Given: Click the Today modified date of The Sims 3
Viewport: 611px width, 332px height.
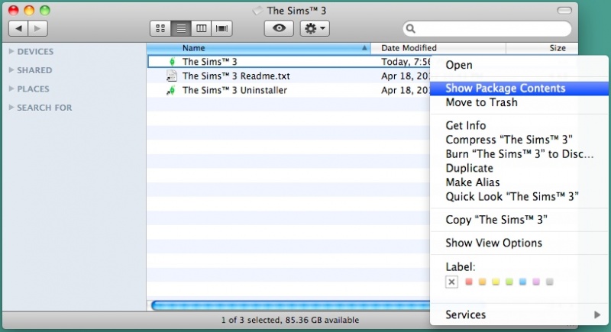Looking at the screenshot, I should [x=406, y=62].
